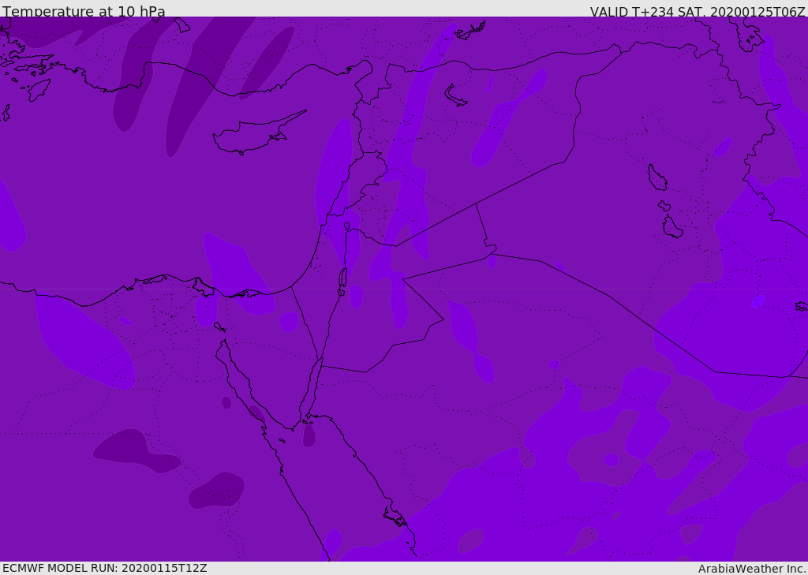Click the 'VALID T+234 SAT. 20200125T06Z' label
This screenshot has width=808, height=575.
tap(698, 12)
